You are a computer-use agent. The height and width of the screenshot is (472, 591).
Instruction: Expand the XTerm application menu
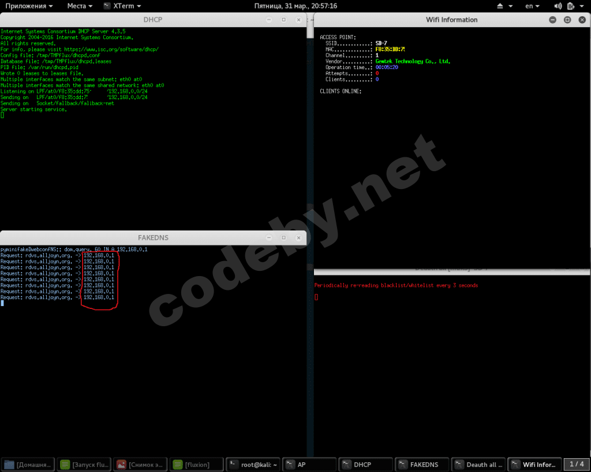[123, 6]
